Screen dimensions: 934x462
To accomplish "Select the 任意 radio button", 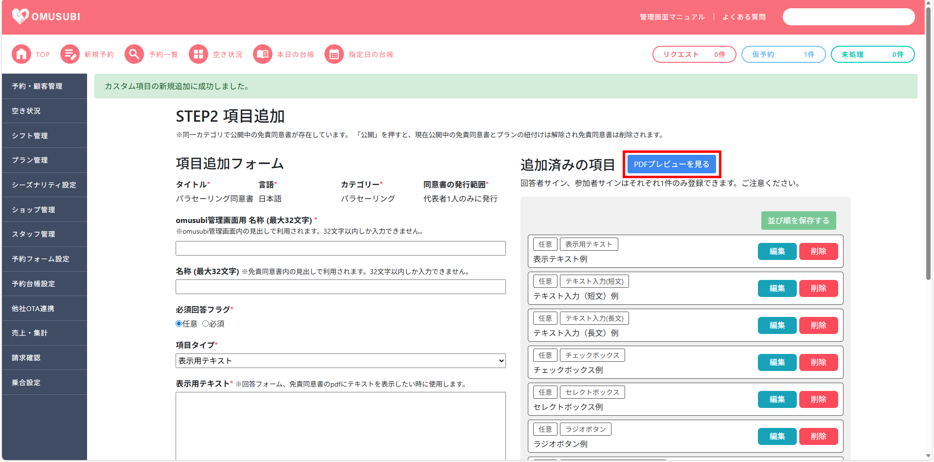I will pyautogui.click(x=179, y=324).
